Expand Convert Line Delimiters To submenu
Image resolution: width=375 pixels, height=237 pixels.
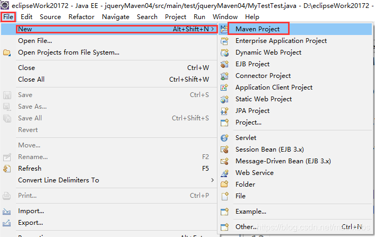pos(213,180)
